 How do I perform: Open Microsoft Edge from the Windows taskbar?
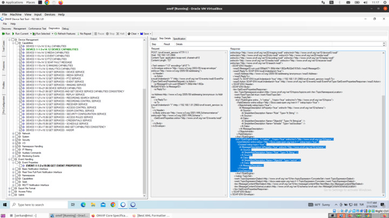83,205
